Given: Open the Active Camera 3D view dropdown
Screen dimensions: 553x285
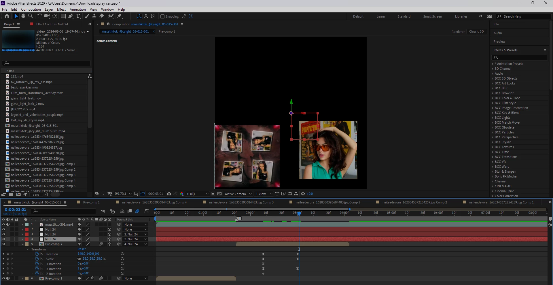Looking at the screenshot, I should click(x=238, y=194).
